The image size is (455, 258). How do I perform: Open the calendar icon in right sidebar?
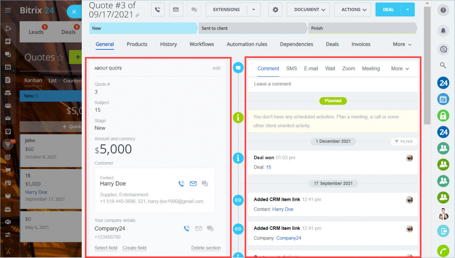pos(443,99)
